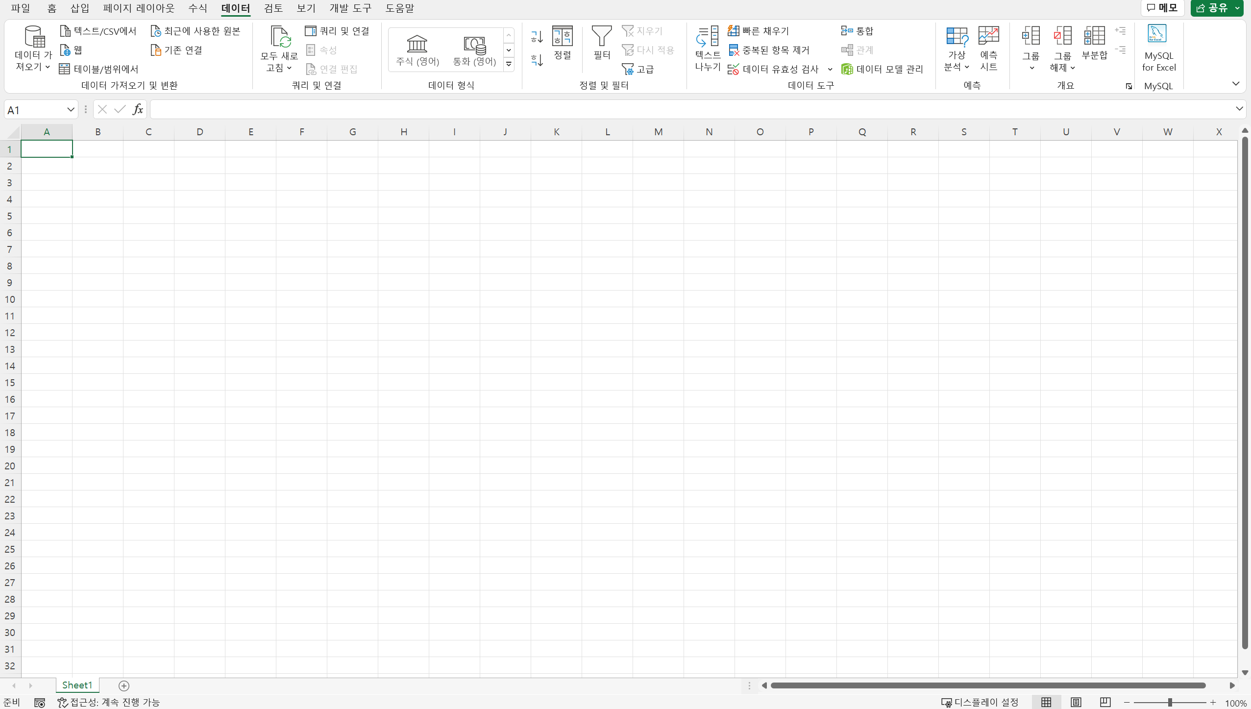Click the vertical scrollbar down arrow
The width and height of the screenshot is (1251, 709).
click(x=1245, y=673)
